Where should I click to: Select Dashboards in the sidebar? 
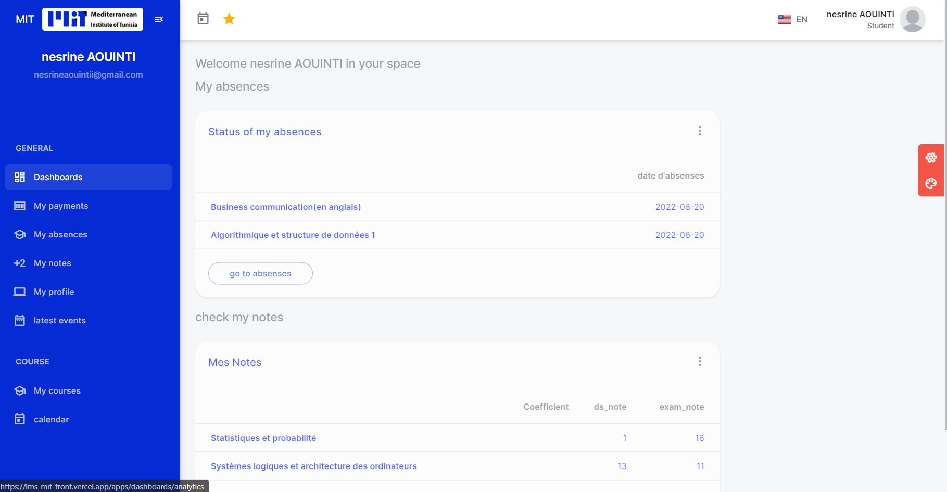[89, 177]
